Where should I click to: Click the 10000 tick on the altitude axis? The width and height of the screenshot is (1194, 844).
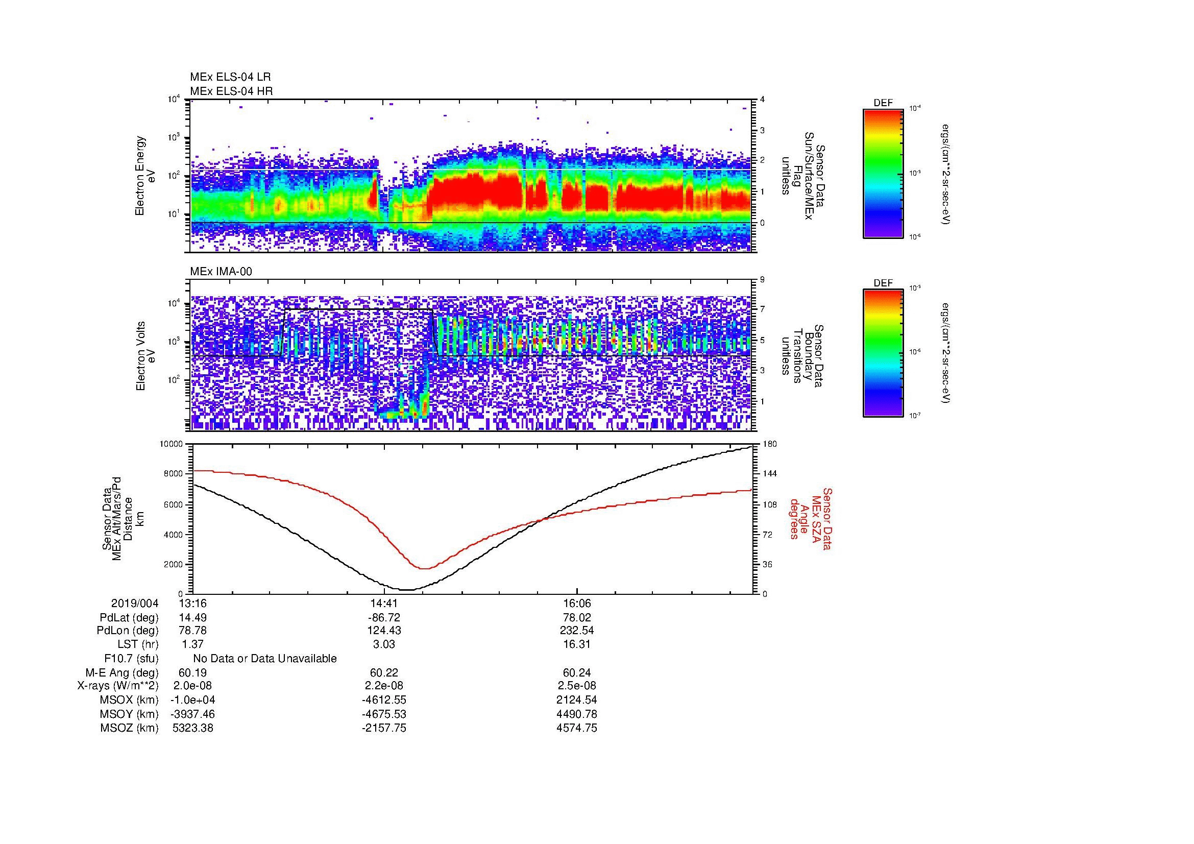172,444
